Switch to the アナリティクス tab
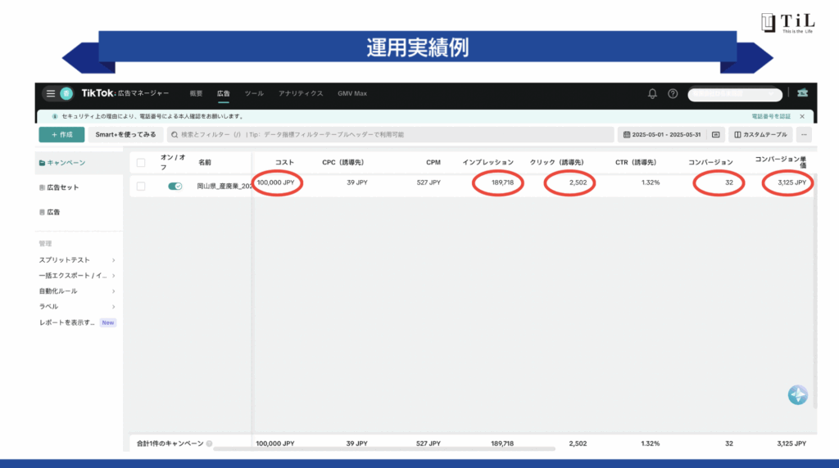The height and width of the screenshot is (468, 839). tap(301, 94)
